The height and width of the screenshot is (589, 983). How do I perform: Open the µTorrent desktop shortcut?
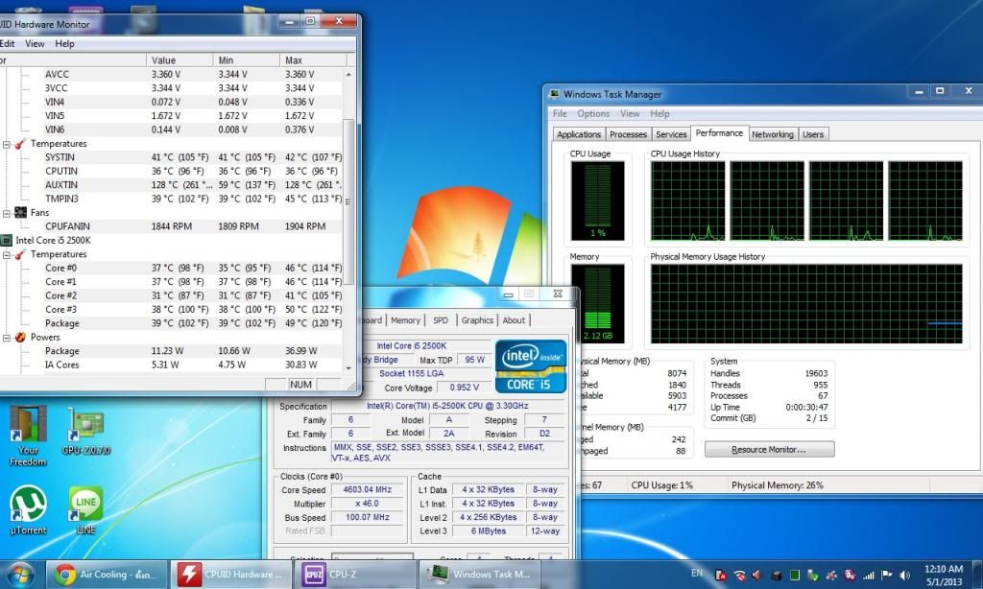[x=28, y=504]
